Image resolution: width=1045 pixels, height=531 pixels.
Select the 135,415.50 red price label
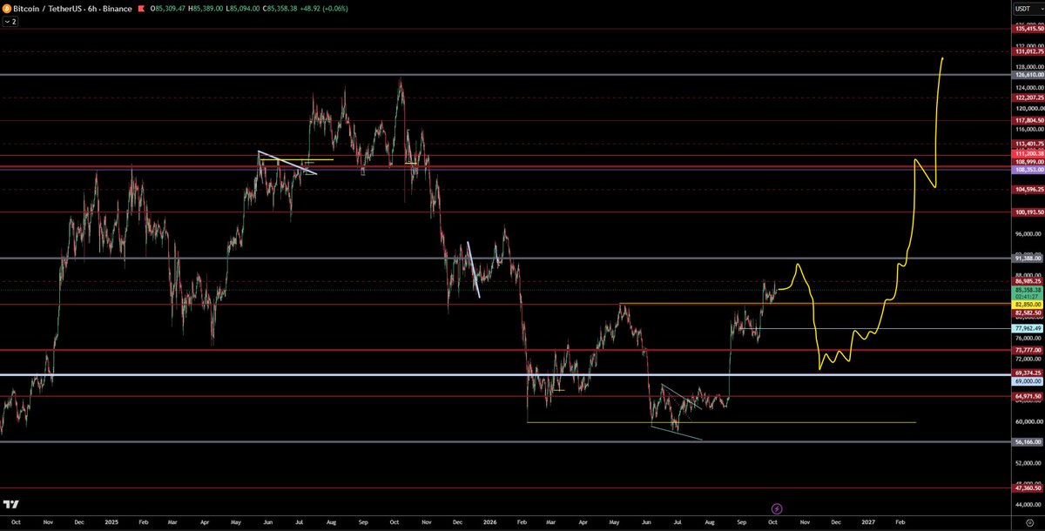pyautogui.click(x=1028, y=30)
